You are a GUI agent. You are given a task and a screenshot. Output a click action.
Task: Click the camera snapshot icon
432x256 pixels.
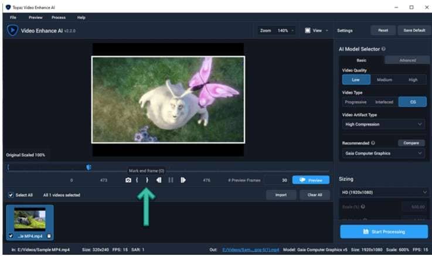tap(128, 180)
